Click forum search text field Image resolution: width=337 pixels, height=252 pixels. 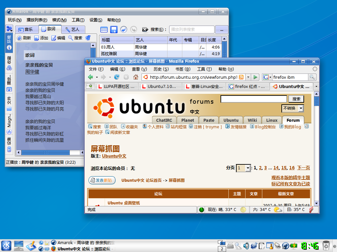click(x=254, y=99)
